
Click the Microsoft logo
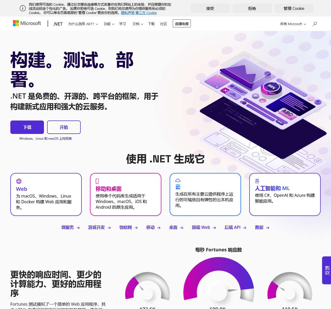pos(27,23)
